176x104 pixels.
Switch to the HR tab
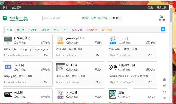65,30
